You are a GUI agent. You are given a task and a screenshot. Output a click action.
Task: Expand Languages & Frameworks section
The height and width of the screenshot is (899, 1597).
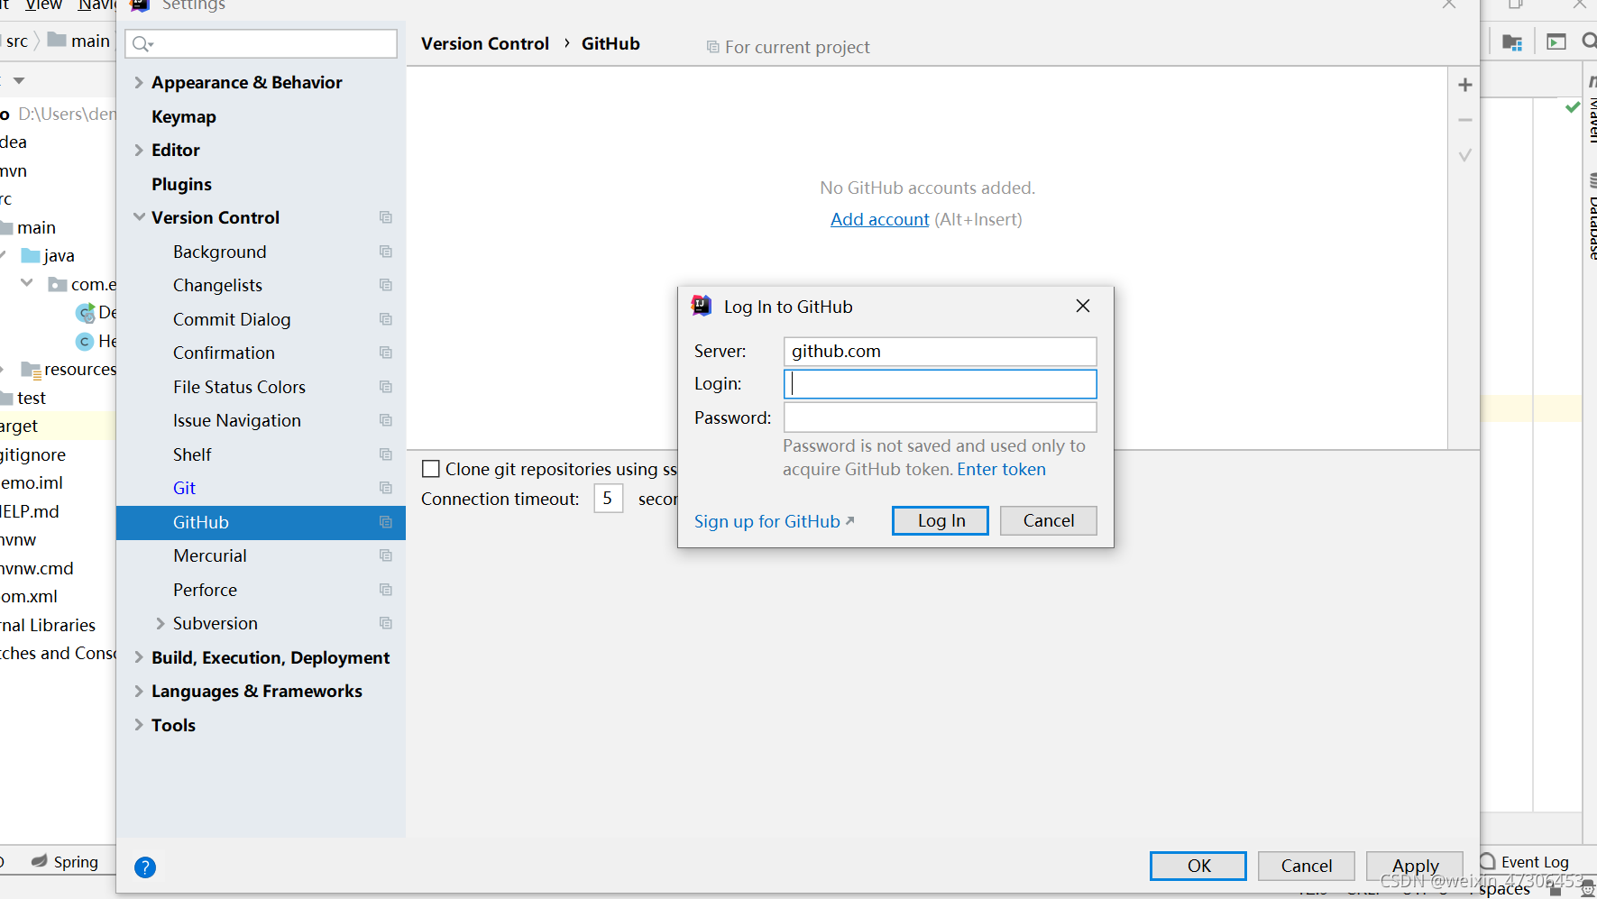[x=139, y=691]
